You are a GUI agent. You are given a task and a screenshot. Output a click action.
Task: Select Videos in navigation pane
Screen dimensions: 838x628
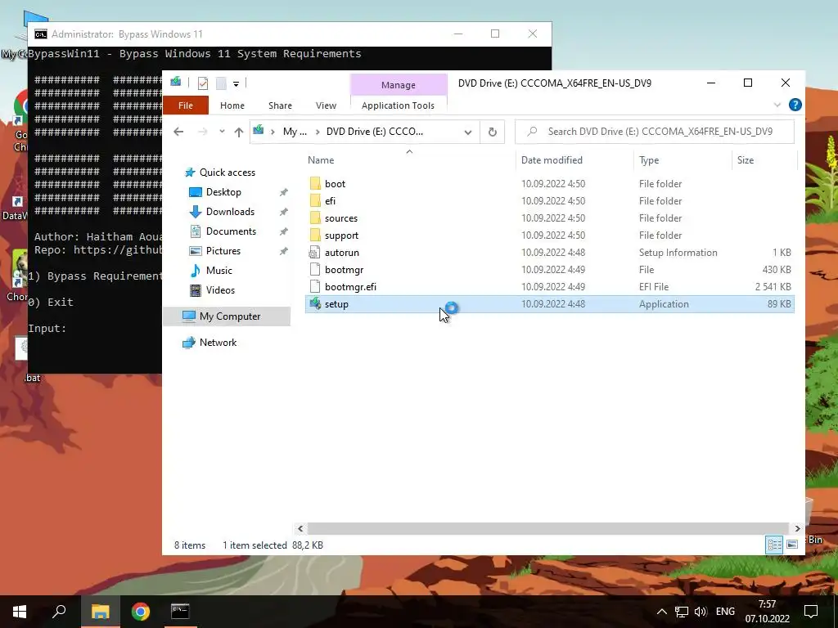pos(220,290)
